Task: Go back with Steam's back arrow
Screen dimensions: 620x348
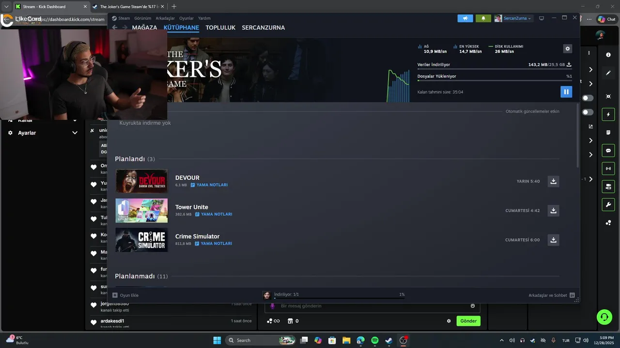Action: pyautogui.click(x=115, y=28)
